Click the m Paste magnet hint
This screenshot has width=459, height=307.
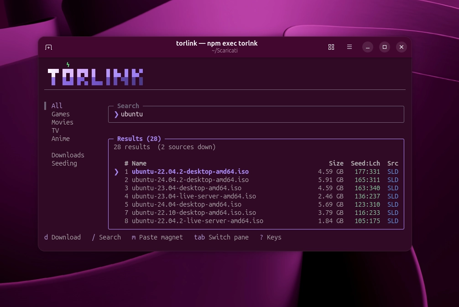point(157,237)
